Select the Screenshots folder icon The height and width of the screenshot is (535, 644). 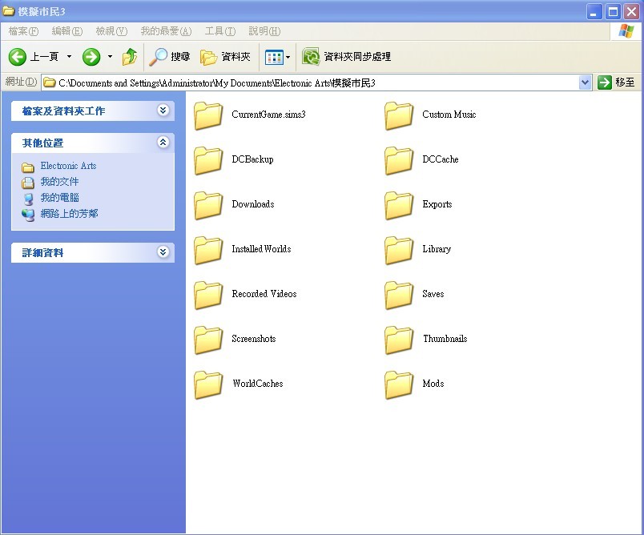[x=208, y=339]
